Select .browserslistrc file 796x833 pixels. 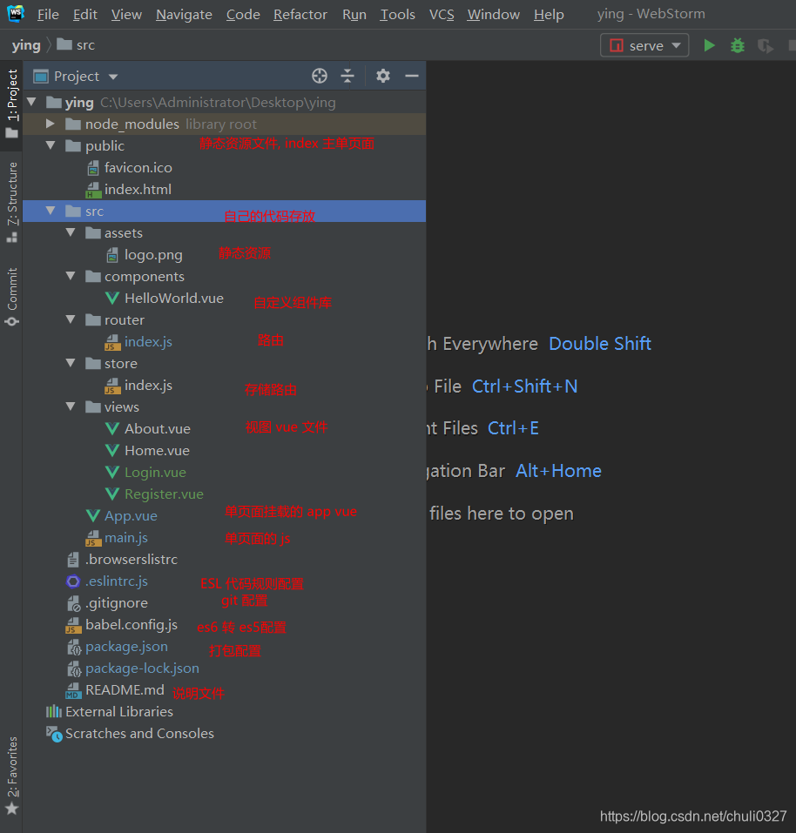[132, 560]
